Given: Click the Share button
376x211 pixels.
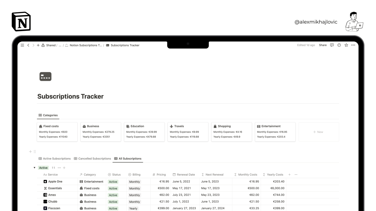Looking at the screenshot, I should tap(323, 45).
